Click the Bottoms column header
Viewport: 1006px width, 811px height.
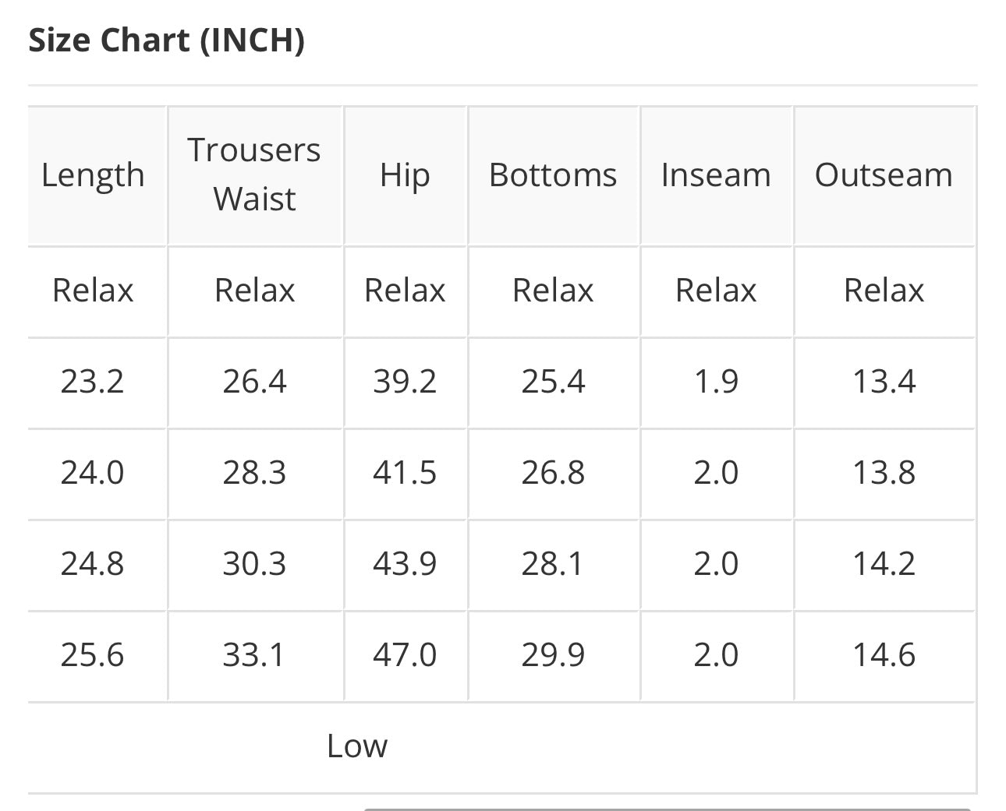click(x=553, y=175)
